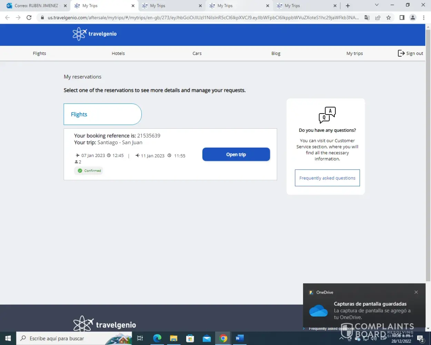Click booking reference number 21535639
Screen dimensions: 431x345
(x=149, y=136)
